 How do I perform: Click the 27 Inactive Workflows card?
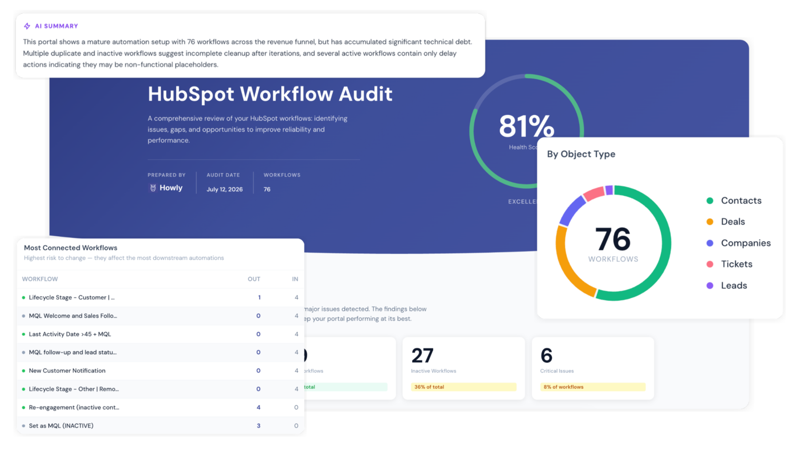[464, 368]
